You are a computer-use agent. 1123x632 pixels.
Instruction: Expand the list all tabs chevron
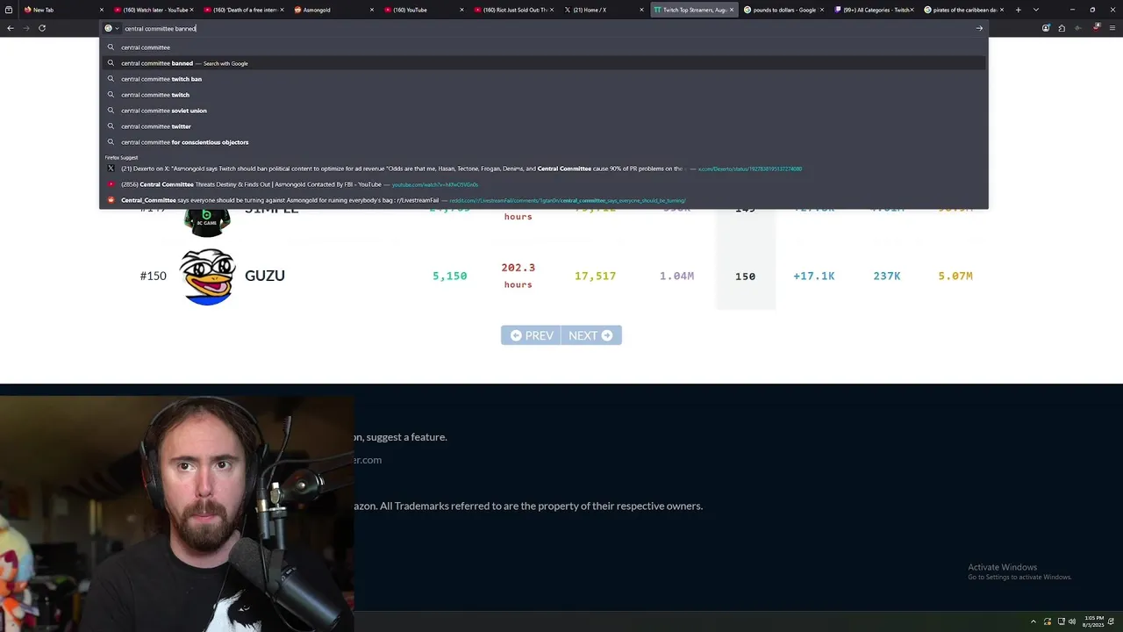[x=1036, y=10]
